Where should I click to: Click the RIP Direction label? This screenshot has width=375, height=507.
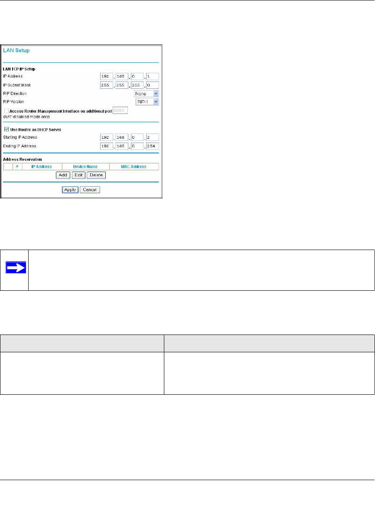pyautogui.click(x=15, y=94)
